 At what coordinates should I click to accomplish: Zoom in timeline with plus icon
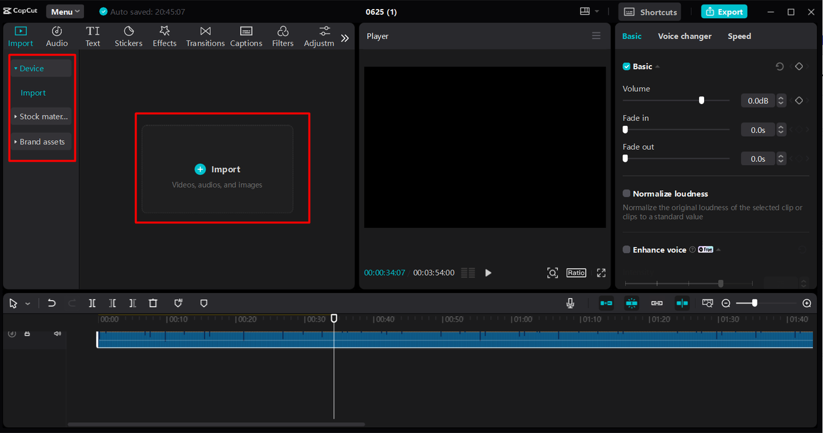[807, 303]
